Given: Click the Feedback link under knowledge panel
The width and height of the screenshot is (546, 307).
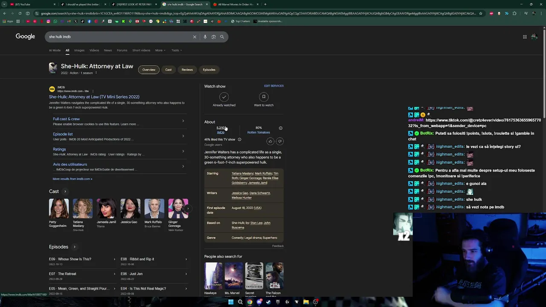Looking at the screenshot, I should point(278,246).
